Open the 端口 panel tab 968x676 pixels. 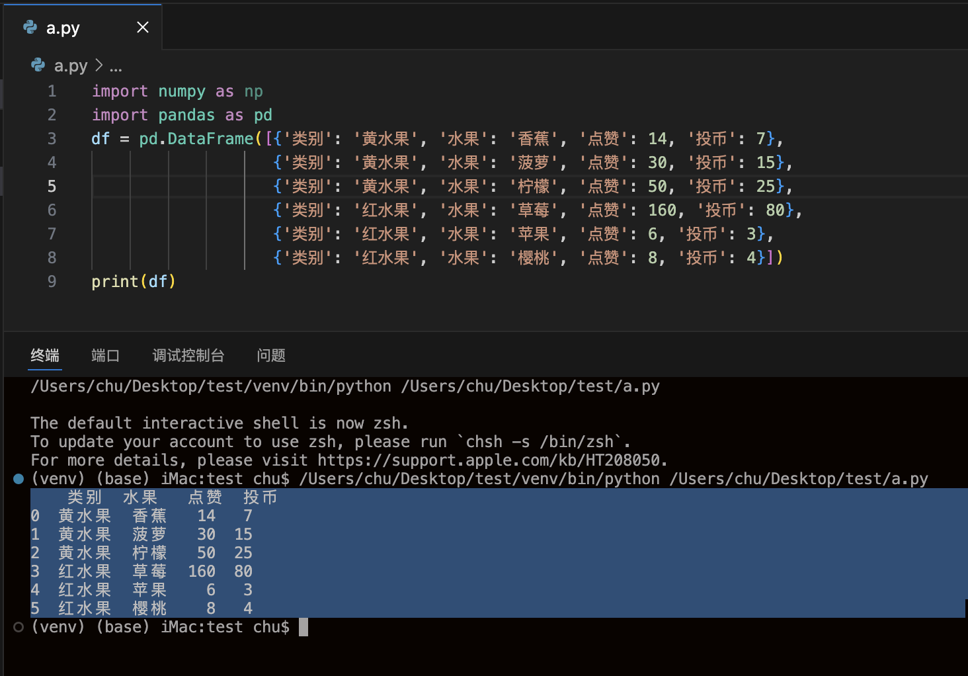click(x=105, y=356)
